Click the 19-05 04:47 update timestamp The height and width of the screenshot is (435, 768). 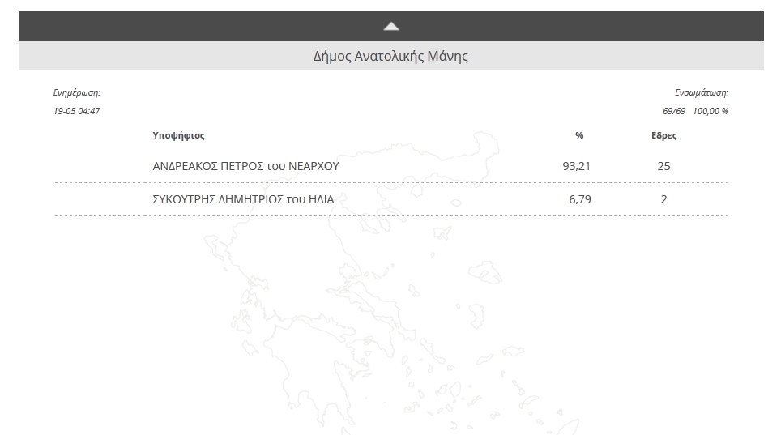(x=76, y=111)
